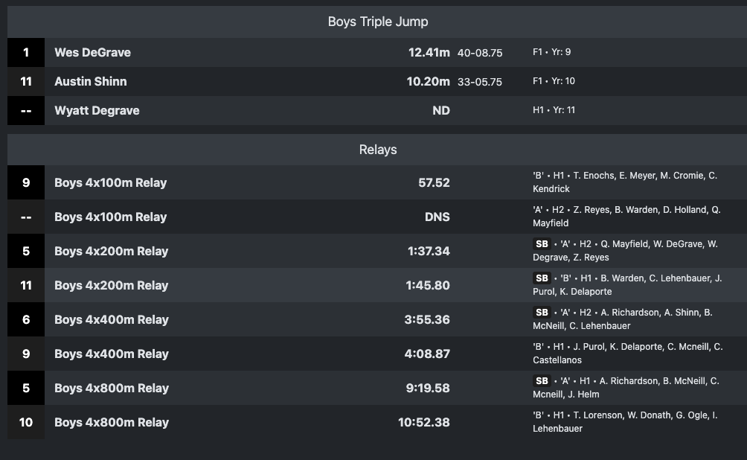Click the Boys Triple Jump section header

coord(378,22)
